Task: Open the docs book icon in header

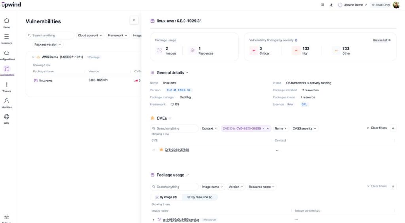Action: tap(322, 5)
